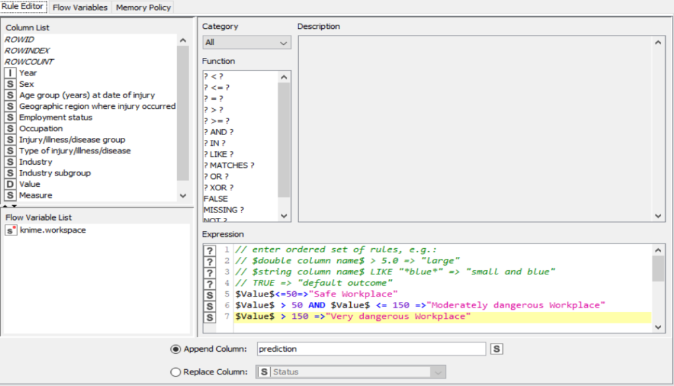Viewport: 674px width, 386px height.
Task: Click the integer type icon beside Year
Action: point(10,73)
